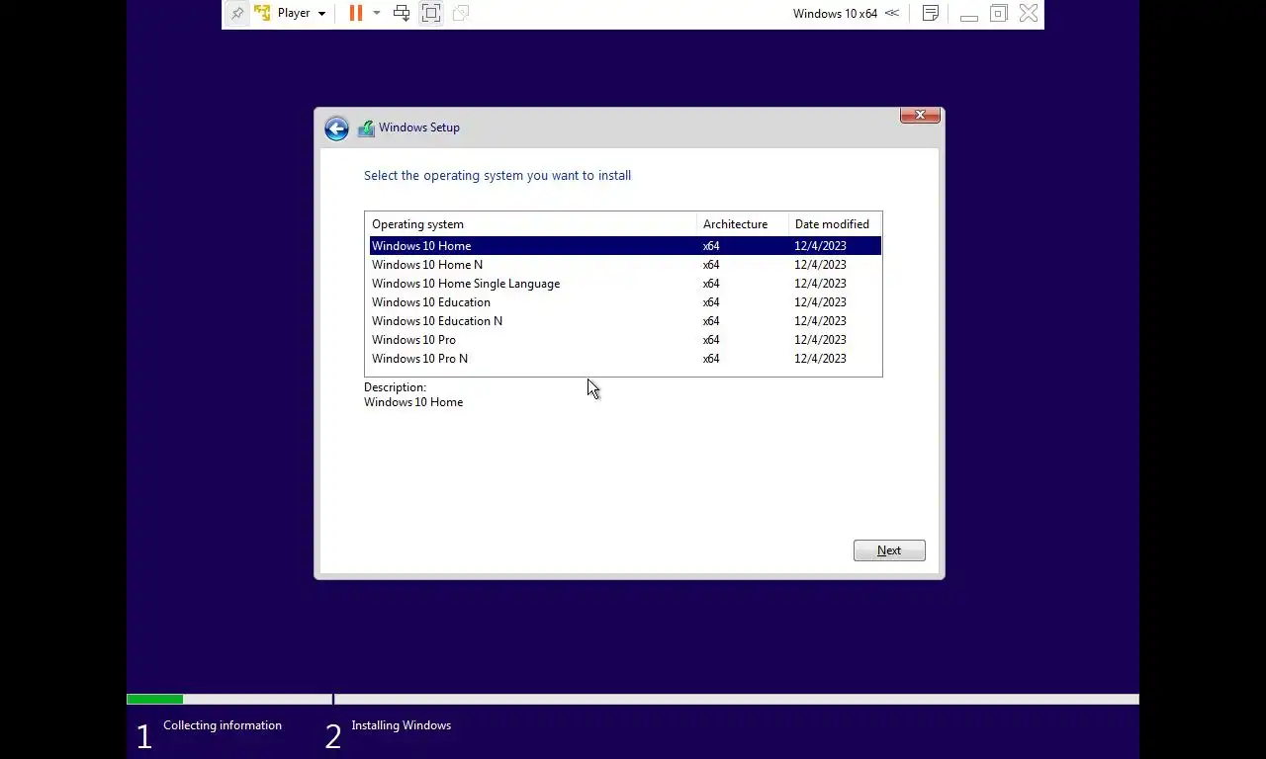This screenshot has width=1266, height=759.
Task: Open the notes/messages icon
Action: pyautogui.click(x=931, y=13)
